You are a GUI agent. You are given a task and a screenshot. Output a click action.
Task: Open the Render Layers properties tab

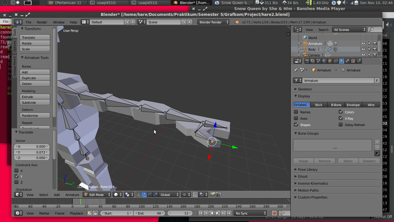(x=313, y=61)
